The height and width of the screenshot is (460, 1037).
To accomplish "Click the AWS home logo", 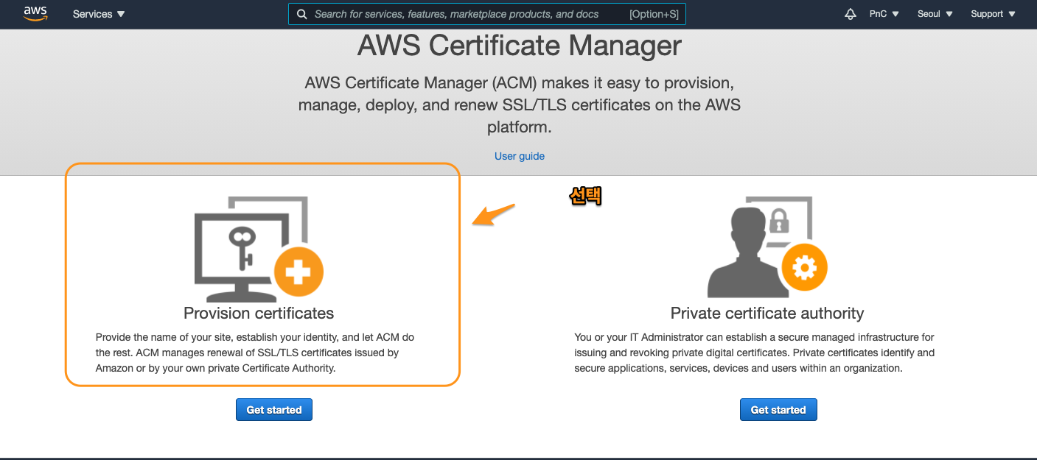I will (x=35, y=13).
